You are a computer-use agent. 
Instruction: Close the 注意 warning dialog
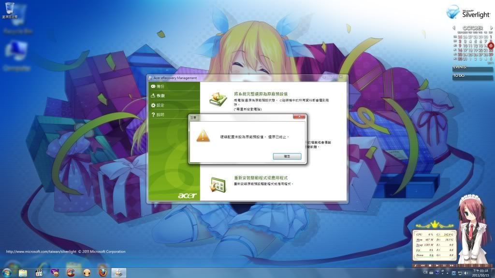299,117
